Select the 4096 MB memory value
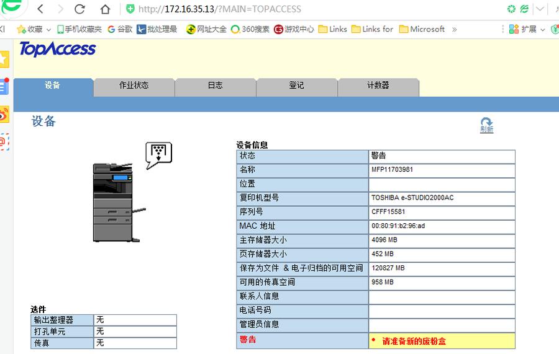 384,240
